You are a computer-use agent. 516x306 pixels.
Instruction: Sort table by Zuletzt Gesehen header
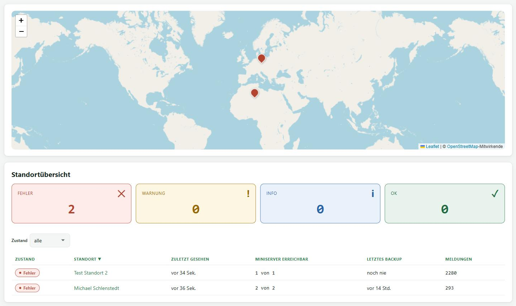pyautogui.click(x=190, y=259)
